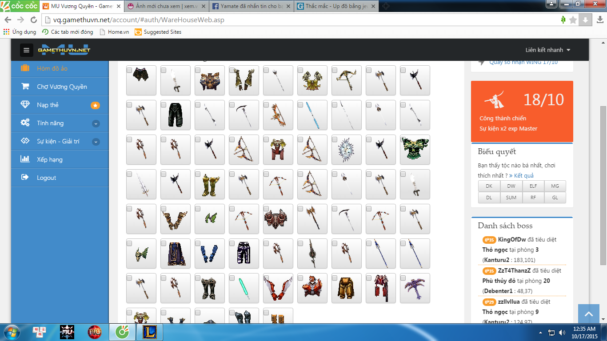Vote for DK in the class poll
This screenshot has height=341, width=607.
coord(489,186)
